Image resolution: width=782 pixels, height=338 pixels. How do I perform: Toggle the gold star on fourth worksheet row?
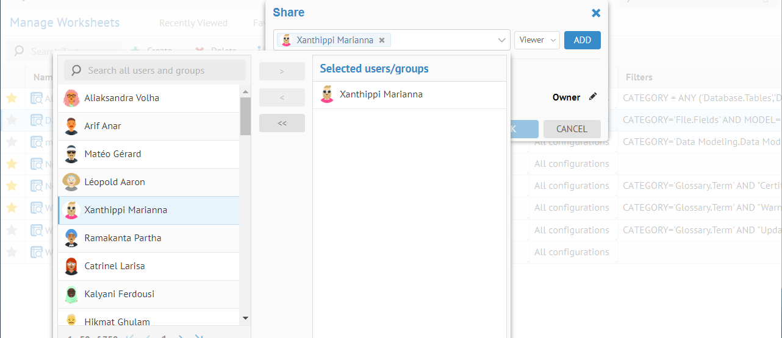click(12, 164)
